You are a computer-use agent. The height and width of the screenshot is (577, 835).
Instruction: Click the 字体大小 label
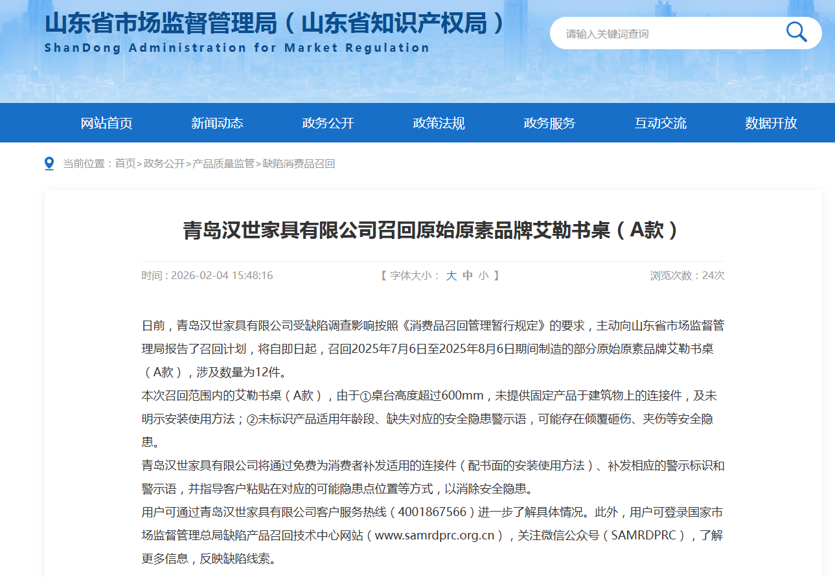(411, 276)
